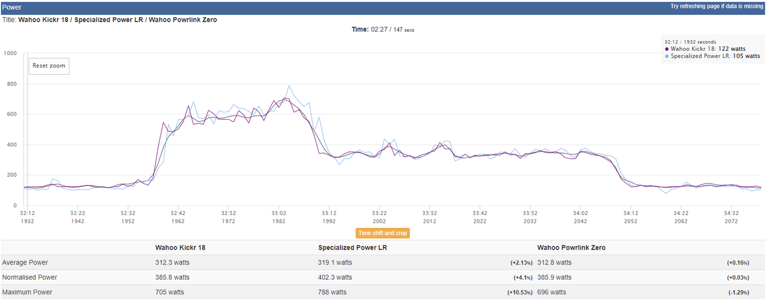Click the 32:12 x-axis tick label
This screenshot has height=304, width=766.
[28, 213]
